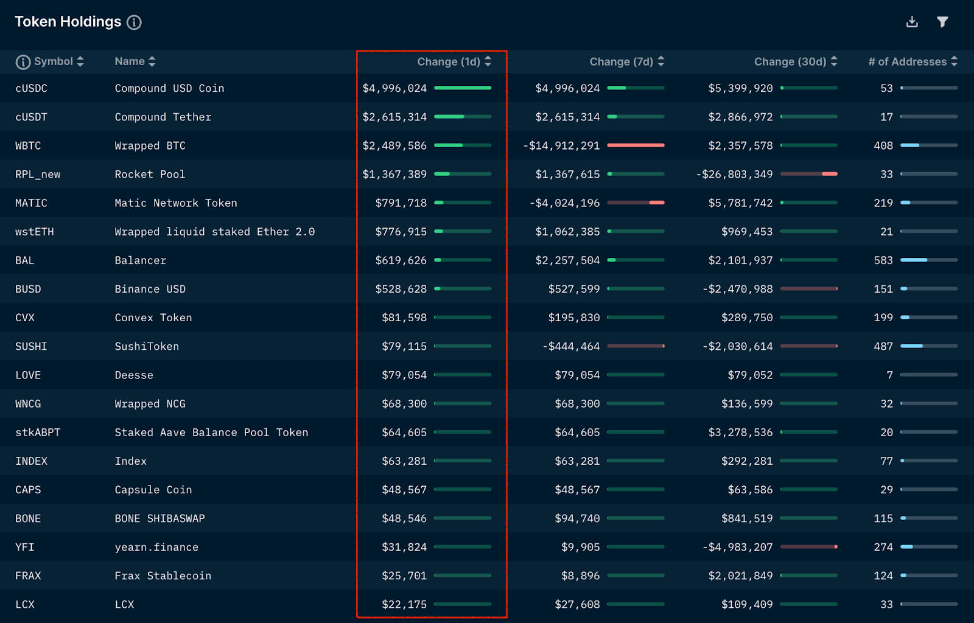Click the 1d value $2,489,586
974x623 pixels.
pos(394,145)
